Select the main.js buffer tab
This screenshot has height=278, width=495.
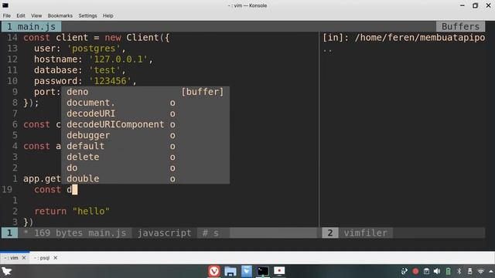(x=31, y=26)
